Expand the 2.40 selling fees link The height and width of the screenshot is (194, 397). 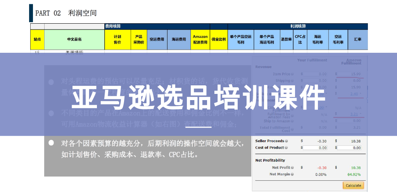(x=355, y=94)
